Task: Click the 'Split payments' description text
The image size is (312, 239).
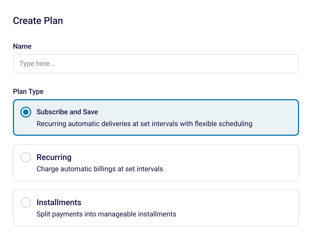Action: [x=106, y=214]
